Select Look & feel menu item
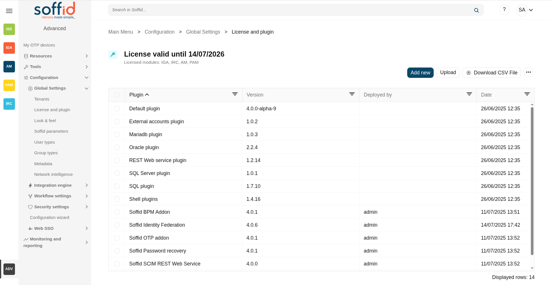 point(45,121)
